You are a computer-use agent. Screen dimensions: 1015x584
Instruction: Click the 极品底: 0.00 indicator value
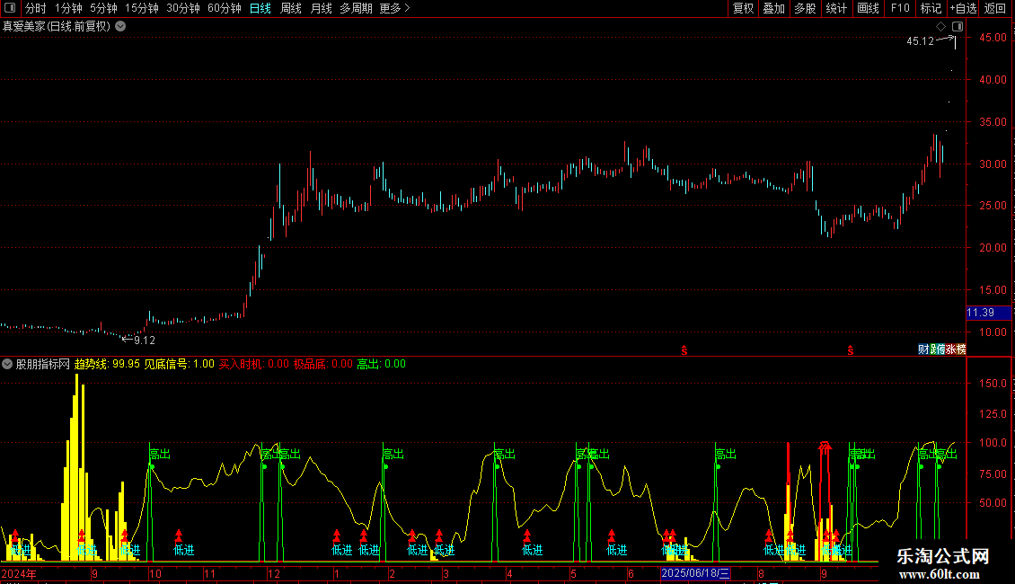point(323,364)
